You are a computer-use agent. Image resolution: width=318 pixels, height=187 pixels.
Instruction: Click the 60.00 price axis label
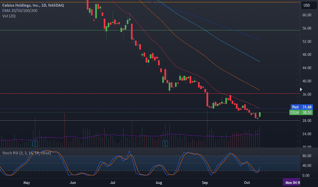[307, 15]
